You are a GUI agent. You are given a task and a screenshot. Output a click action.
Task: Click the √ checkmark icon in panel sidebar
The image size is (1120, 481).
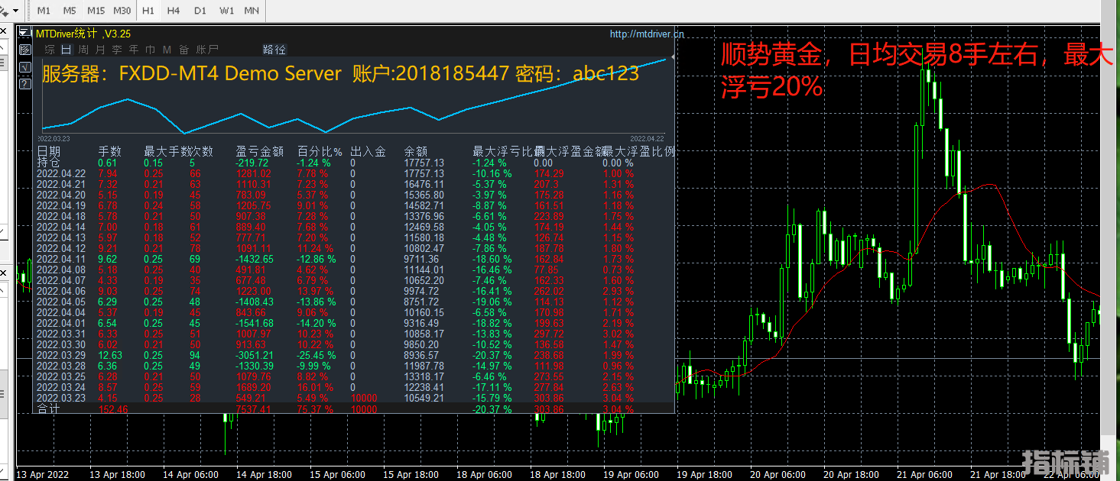pyautogui.click(x=24, y=66)
